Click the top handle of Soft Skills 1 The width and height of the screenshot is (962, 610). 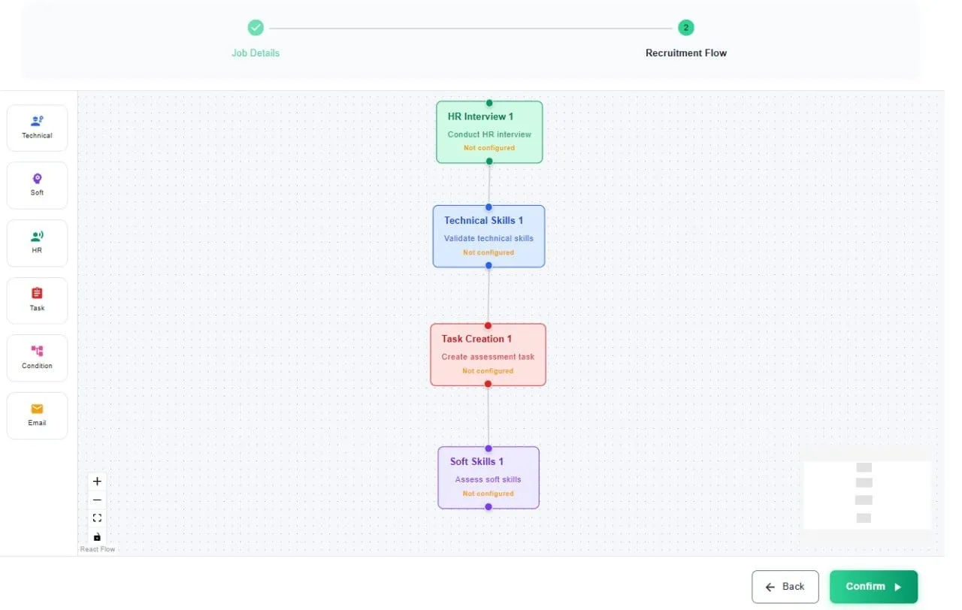pyautogui.click(x=489, y=448)
